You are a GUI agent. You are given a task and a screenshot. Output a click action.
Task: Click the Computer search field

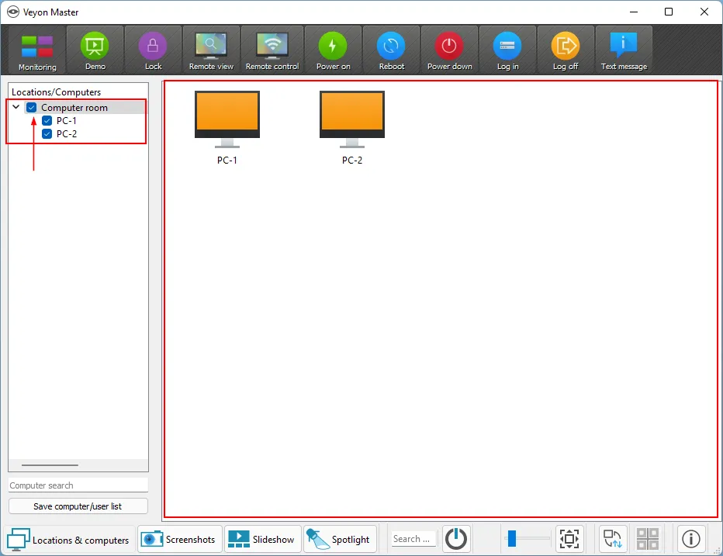78,485
